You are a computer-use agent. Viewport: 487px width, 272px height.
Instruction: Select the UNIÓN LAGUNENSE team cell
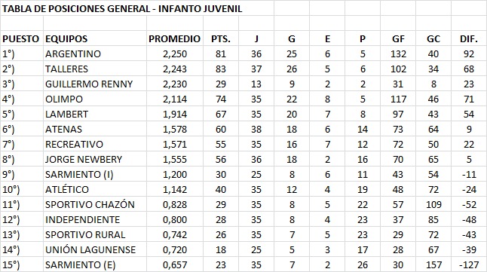(95, 249)
